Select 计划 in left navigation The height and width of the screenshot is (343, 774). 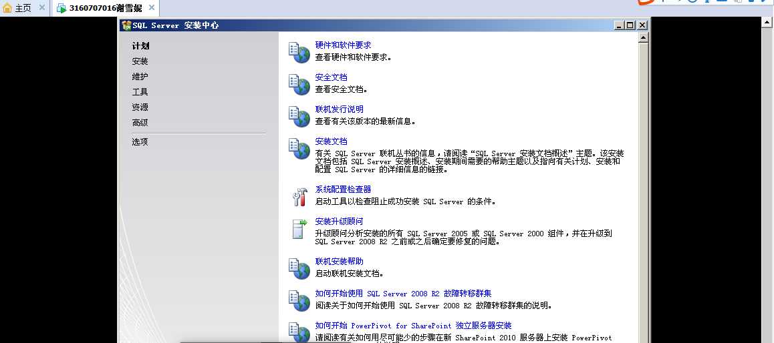tap(140, 46)
